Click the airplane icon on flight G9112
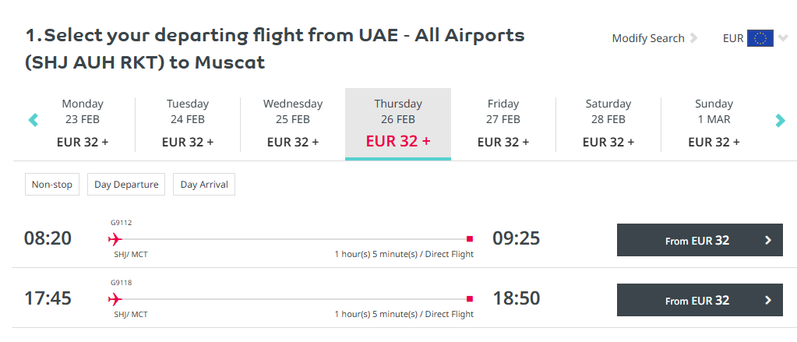Screen dimensions: 797x342 coord(116,239)
